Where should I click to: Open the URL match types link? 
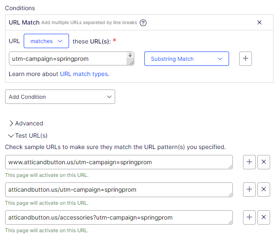pyautogui.click(x=83, y=74)
